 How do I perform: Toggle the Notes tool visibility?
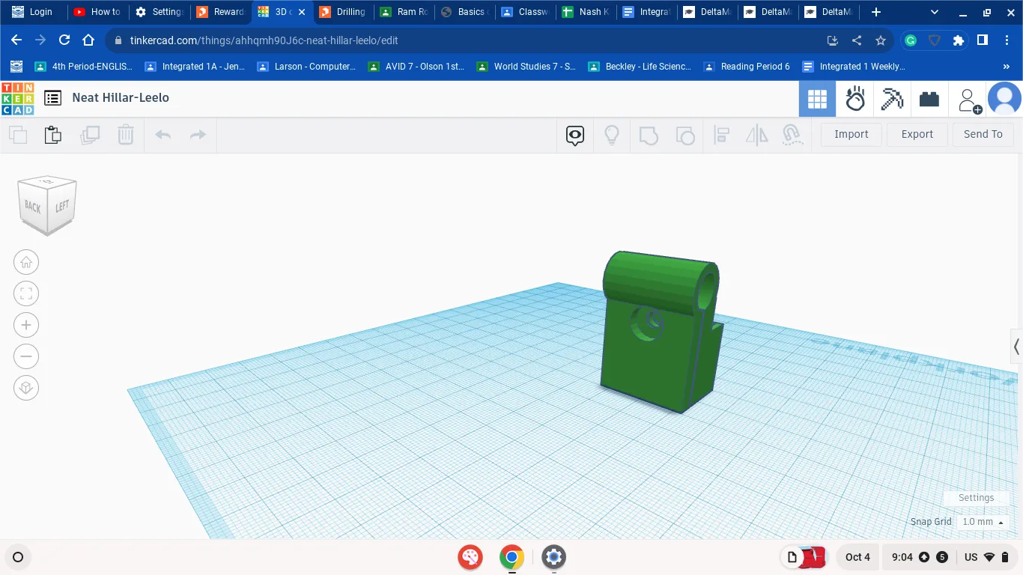[575, 135]
